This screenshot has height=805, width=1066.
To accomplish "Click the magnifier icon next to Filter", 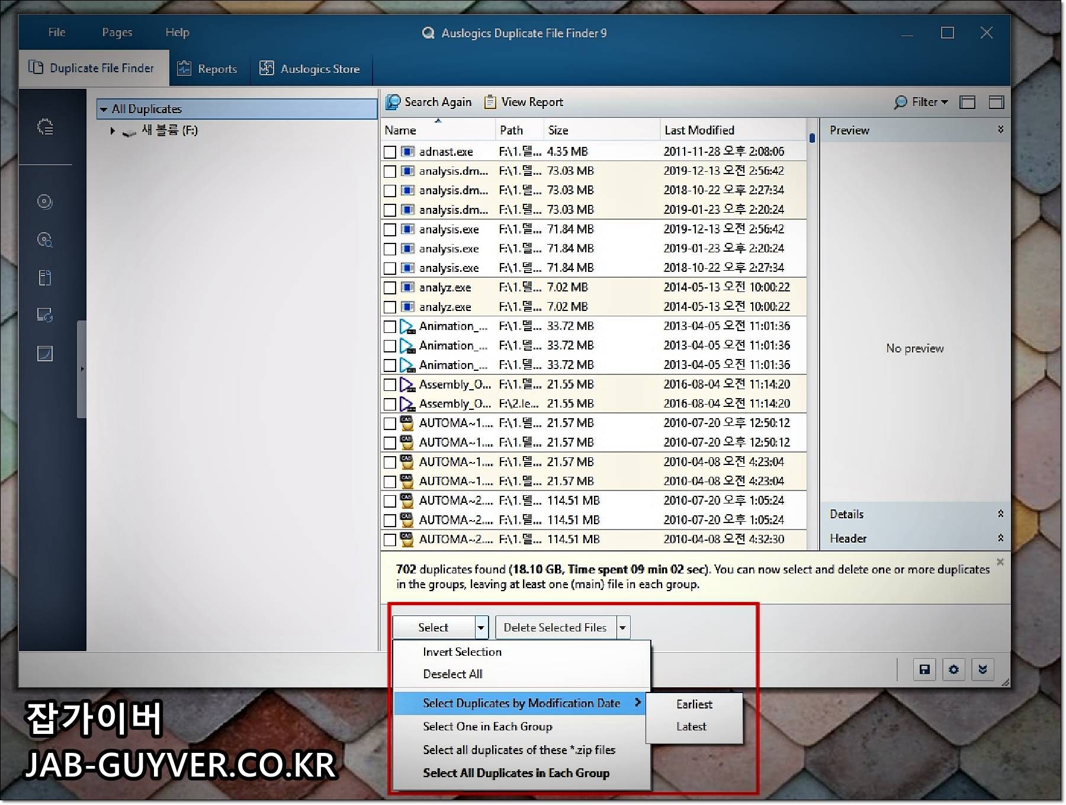I will point(900,102).
